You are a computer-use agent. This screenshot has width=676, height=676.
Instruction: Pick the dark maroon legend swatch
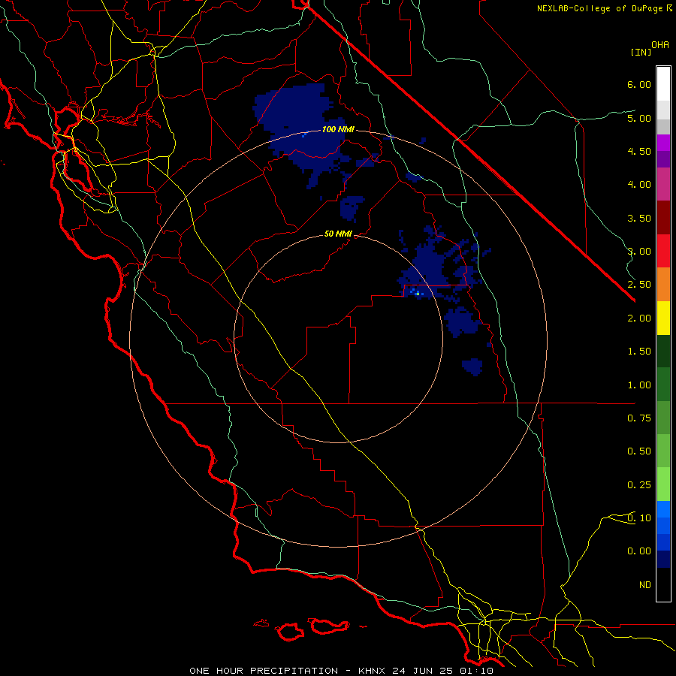[663, 218]
